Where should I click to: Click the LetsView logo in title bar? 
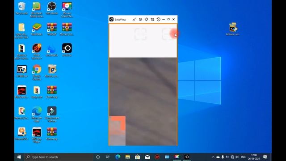pyautogui.click(x=111, y=19)
